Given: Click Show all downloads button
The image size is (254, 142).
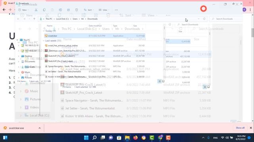Looking at the screenshot, I should pyautogui.click(x=240, y=128).
